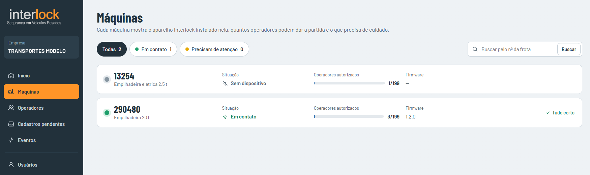
Task: Click the interlock logo
Action: click(34, 17)
